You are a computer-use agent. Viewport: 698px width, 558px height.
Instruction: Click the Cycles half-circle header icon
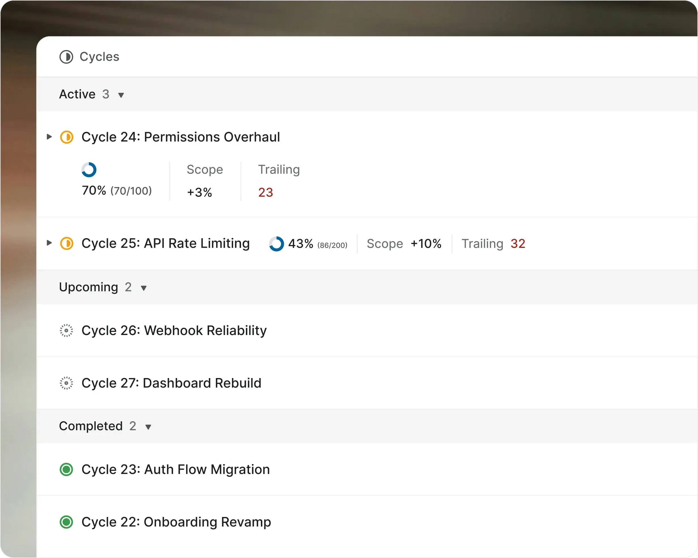click(x=66, y=57)
